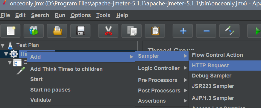Click the plus Expand All icon
This screenshot has height=108, width=261.
pyautogui.click(x=183, y=31)
